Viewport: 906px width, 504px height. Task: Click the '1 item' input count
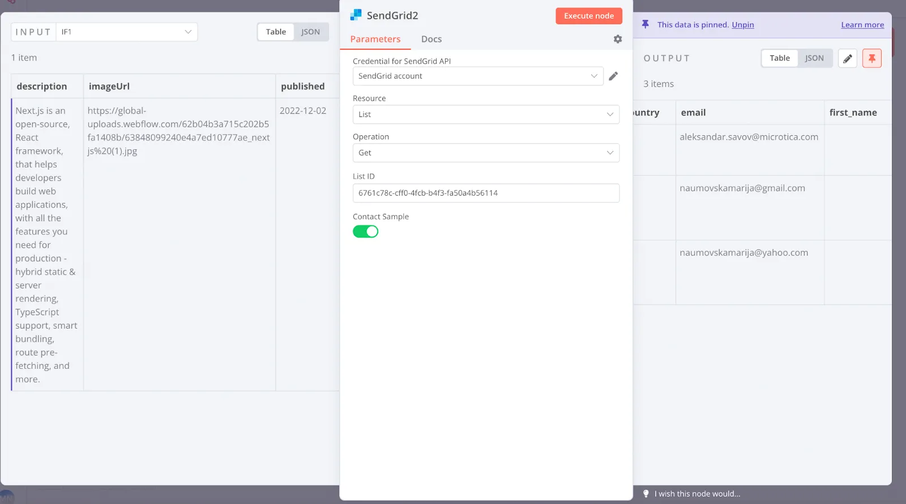click(x=24, y=58)
